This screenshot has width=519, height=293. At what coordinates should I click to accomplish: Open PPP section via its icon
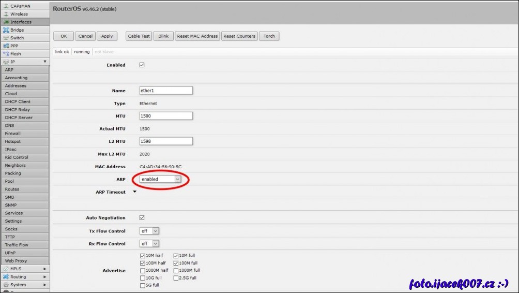pos(6,46)
